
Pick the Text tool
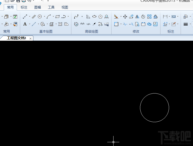[x=25, y=24]
